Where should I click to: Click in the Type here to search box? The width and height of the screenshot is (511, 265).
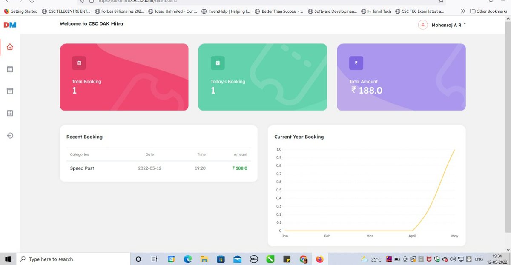(72, 259)
